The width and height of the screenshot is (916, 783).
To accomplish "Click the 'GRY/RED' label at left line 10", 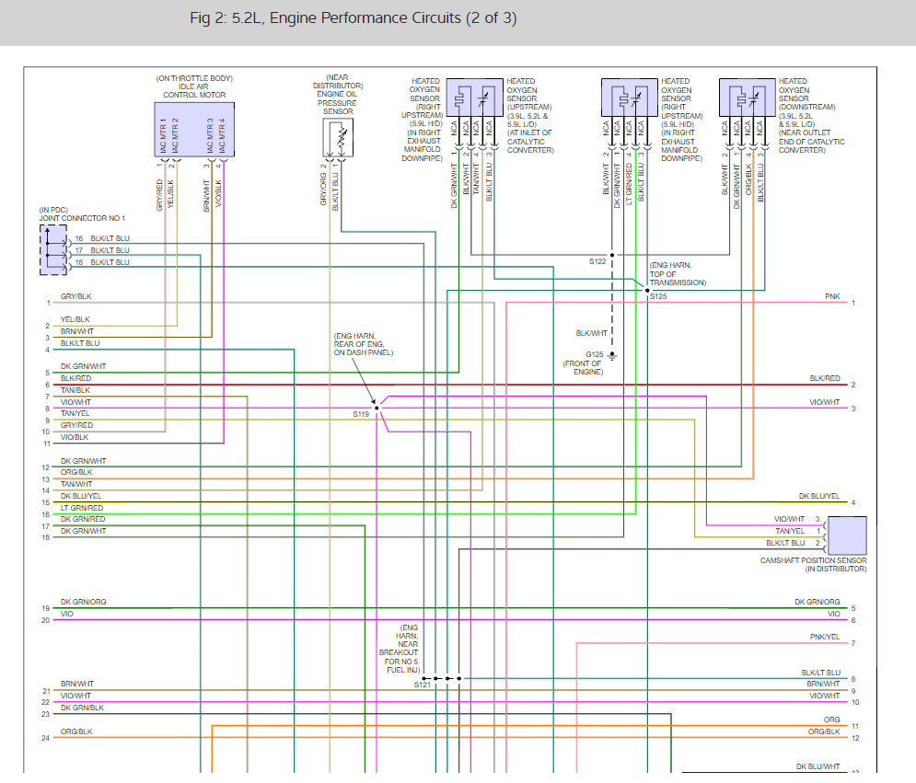I will (x=76, y=426).
